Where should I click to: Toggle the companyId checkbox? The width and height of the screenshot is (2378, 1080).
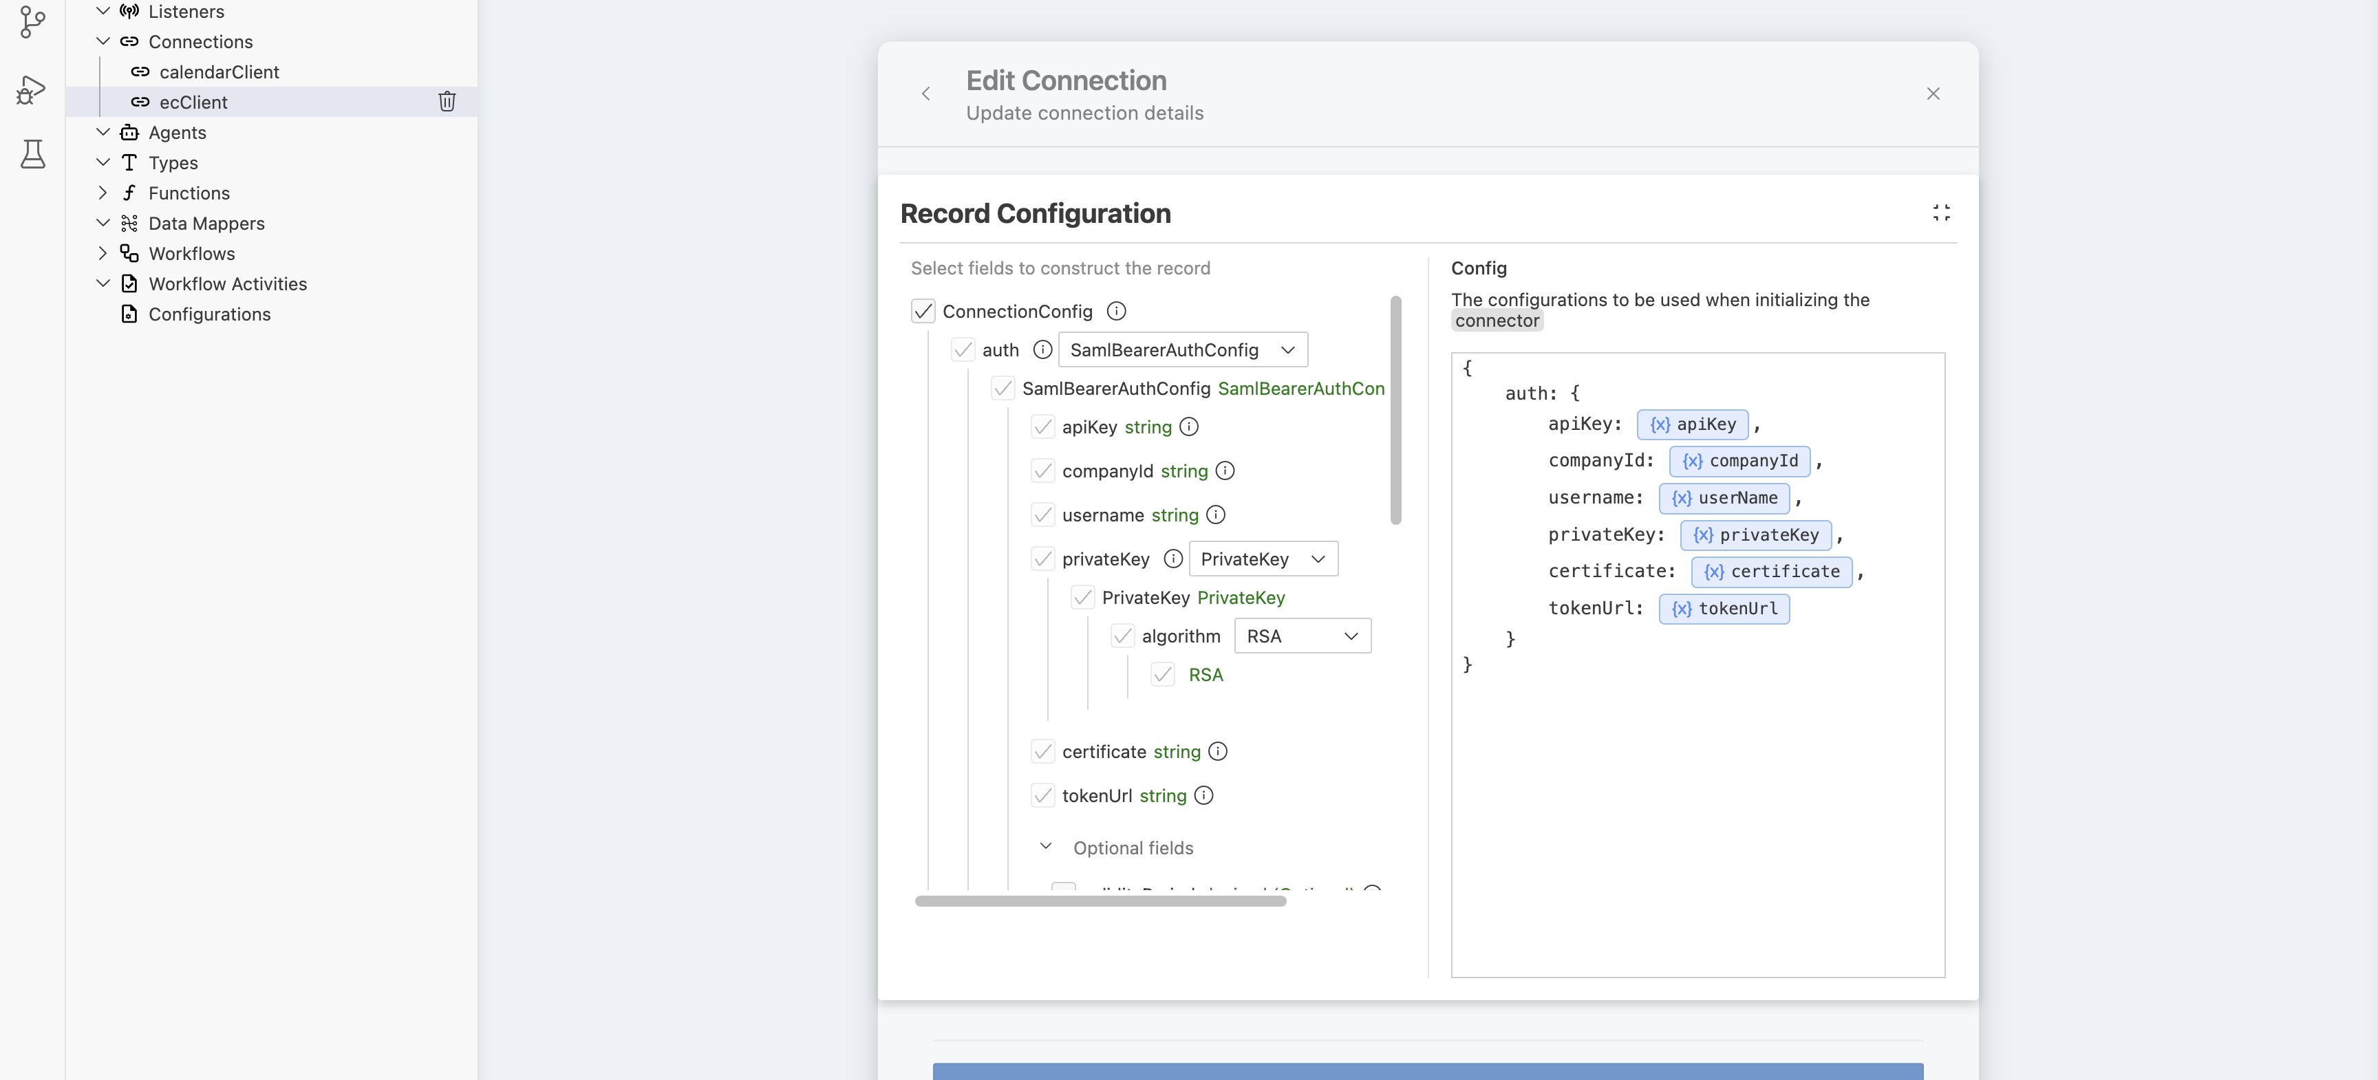tap(1043, 471)
